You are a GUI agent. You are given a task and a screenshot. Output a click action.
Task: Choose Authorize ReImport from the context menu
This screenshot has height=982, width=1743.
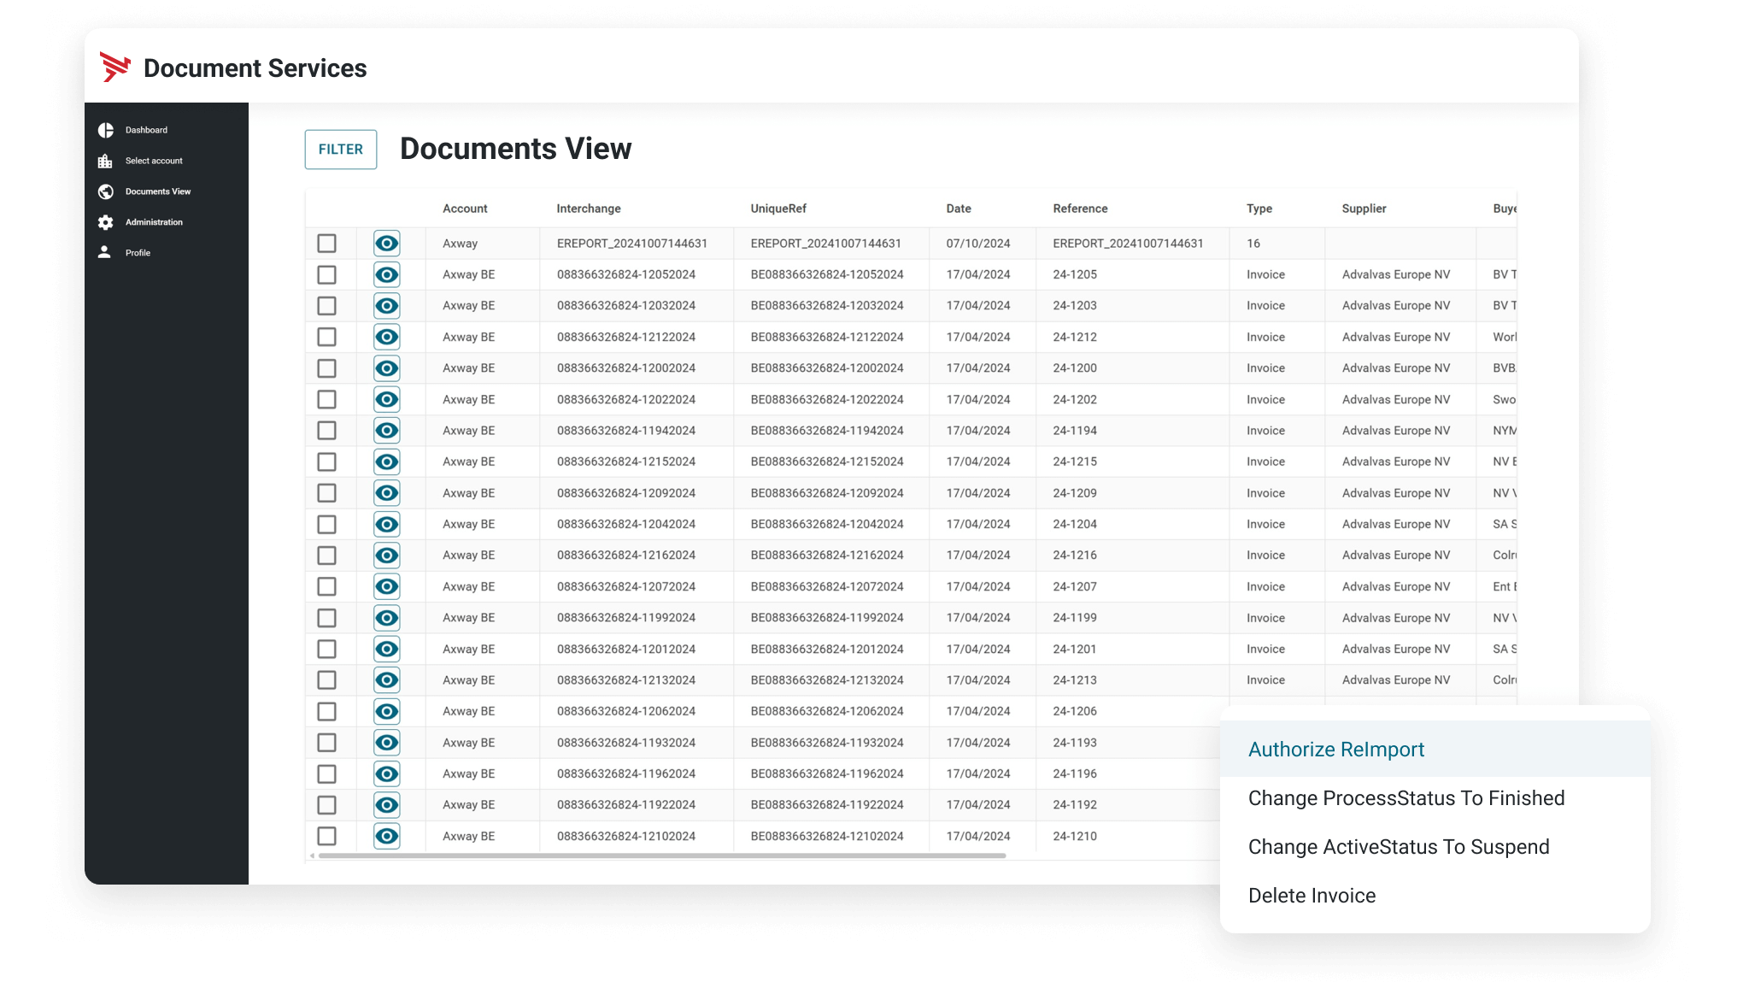point(1335,750)
